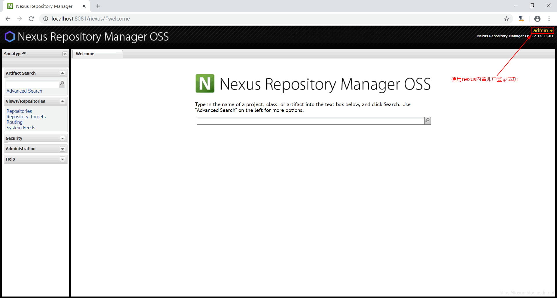
Task: Click the artifact search magnifier icon in sidebar
Action: 62,84
